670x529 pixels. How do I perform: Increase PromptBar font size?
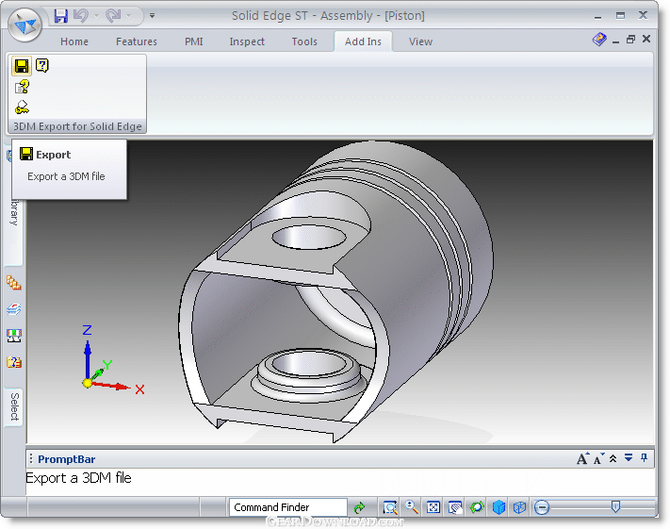(582, 459)
